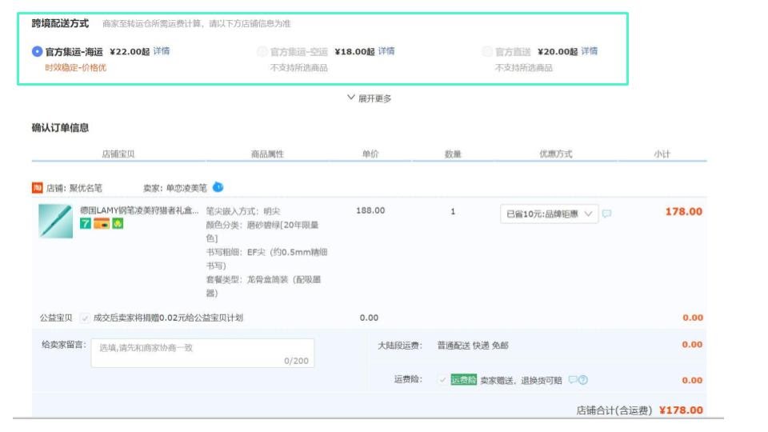Select the 官方直送 shipping radio button
The height and width of the screenshot is (432, 768).
click(x=487, y=51)
